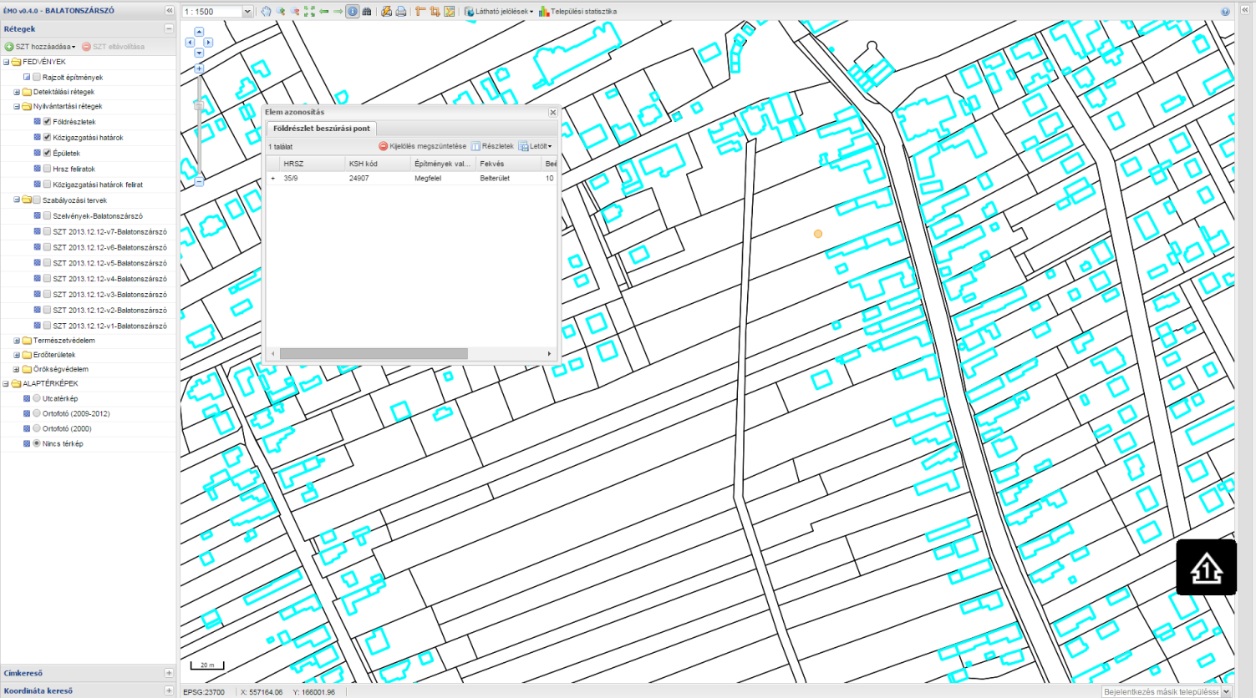The image size is (1256, 698).
Task: Expand the Címkereső panel
Action: click(x=169, y=673)
